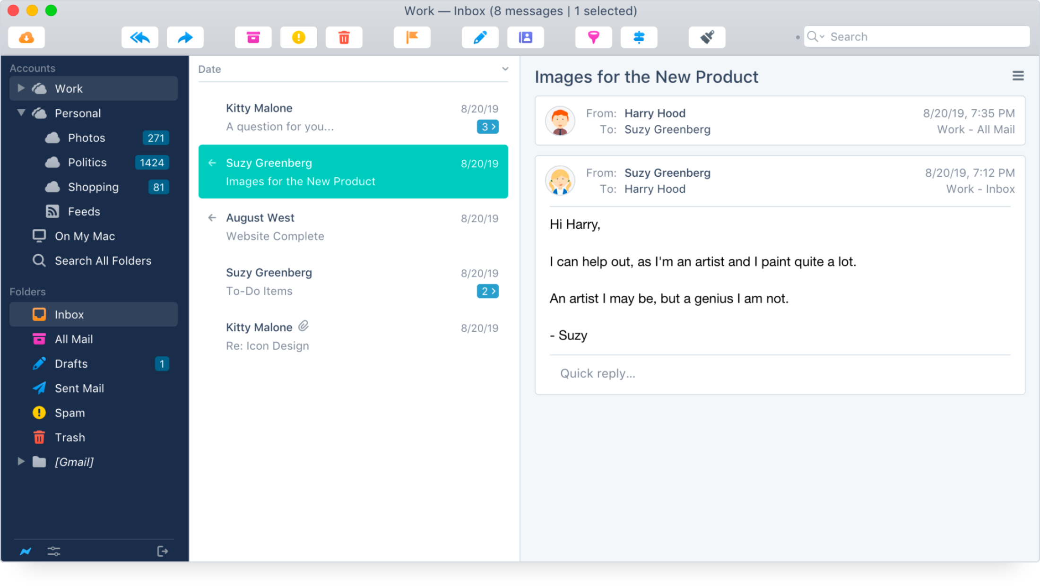Viewport: 1040px width, 586px height.
Task: Collapse the Personal account
Action: tap(20, 113)
